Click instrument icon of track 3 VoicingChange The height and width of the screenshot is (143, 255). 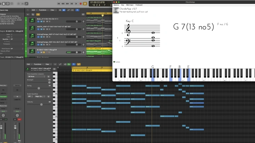[32, 36]
